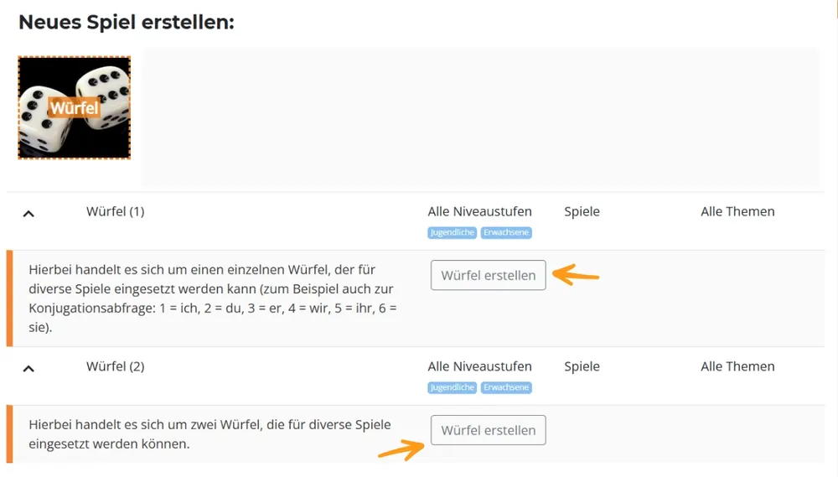The image size is (838, 477).
Task: Click Alle Niveaustufen in Würfel (1) row
Action: [x=479, y=211]
